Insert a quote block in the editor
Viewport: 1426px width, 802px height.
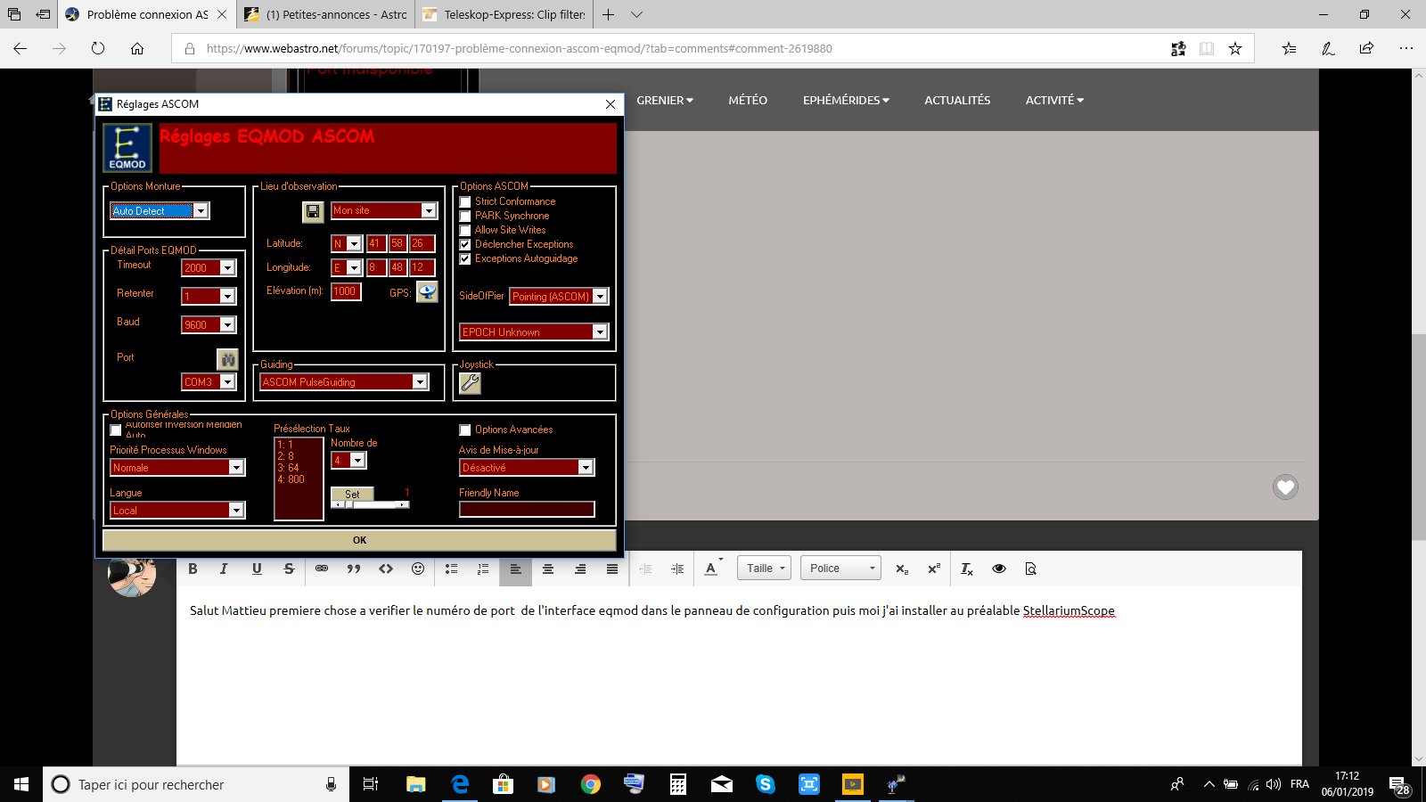[354, 569]
